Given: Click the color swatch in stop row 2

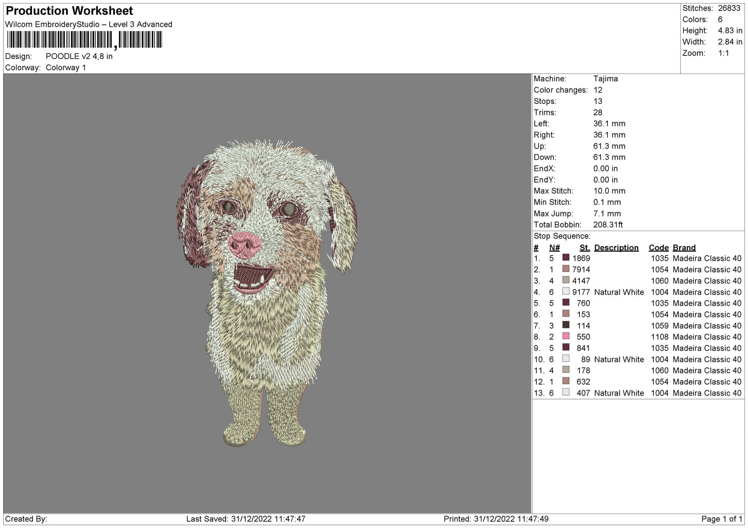Looking at the screenshot, I should pyautogui.click(x=566, y=269).
